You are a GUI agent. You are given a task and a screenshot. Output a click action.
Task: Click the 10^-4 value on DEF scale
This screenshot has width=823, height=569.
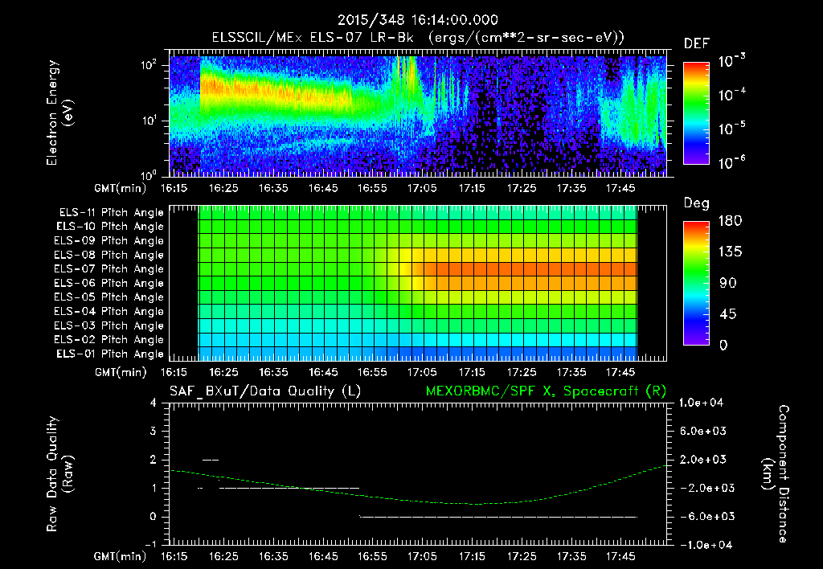click(731, 95)
